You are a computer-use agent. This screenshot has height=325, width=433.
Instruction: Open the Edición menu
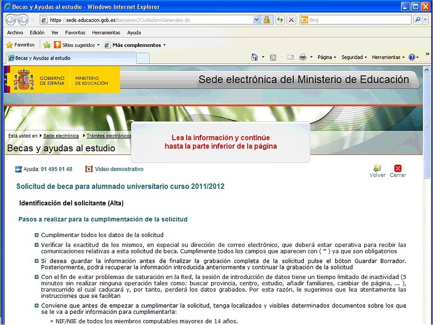37,32
